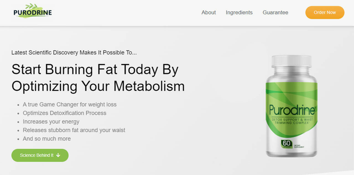Click the bottle's white cap
Screen dimensions: 354x175
[x=291, y=61]
